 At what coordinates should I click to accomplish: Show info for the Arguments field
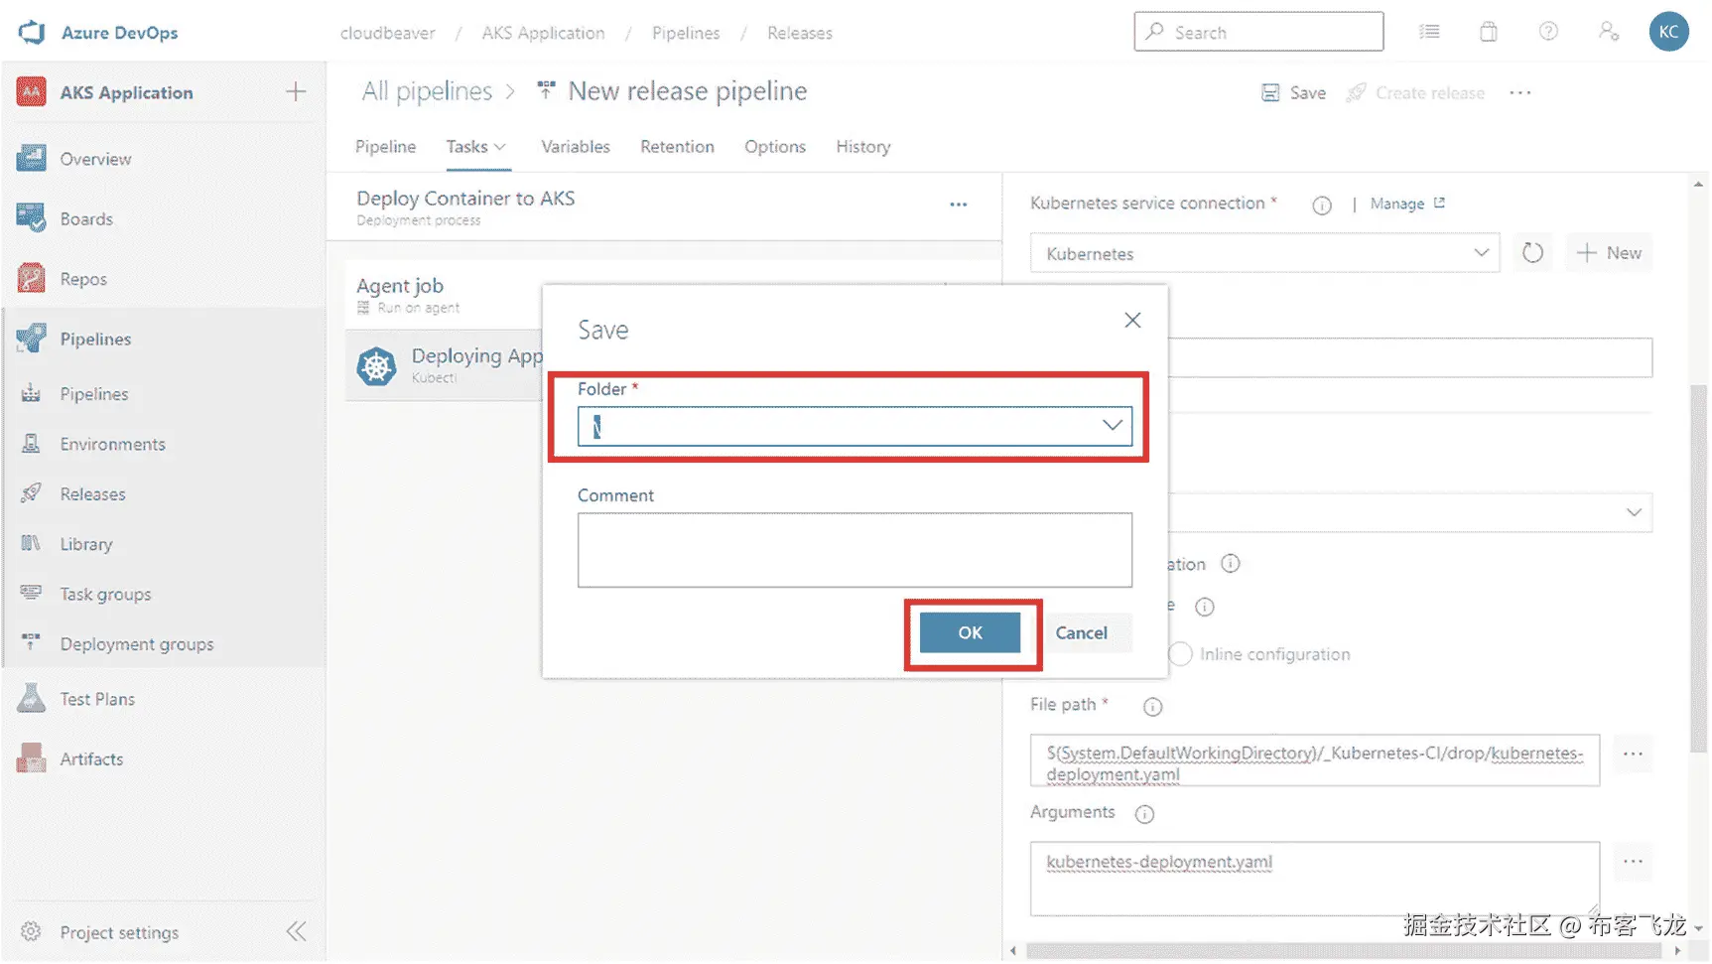[x=1144, y=814]
